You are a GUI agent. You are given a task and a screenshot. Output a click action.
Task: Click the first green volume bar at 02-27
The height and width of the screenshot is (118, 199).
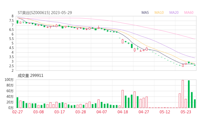tap(17, 102)
